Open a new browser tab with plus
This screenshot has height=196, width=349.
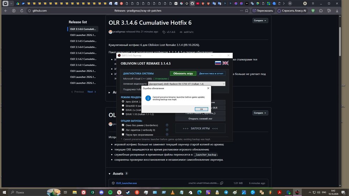(x=290, y=3)
